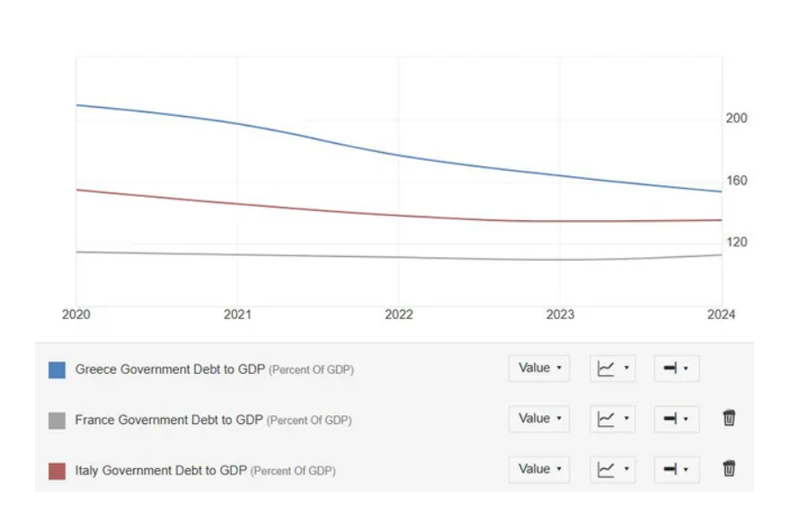The image size is (789, 506).
Task: Open axis position selector for Italy series
Action: [676, 468]
